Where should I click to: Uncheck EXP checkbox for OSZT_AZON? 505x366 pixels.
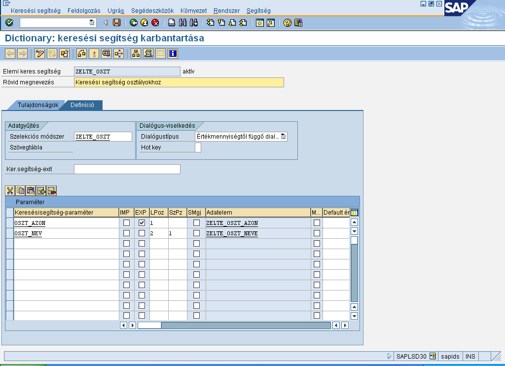(x=142, y=222)
